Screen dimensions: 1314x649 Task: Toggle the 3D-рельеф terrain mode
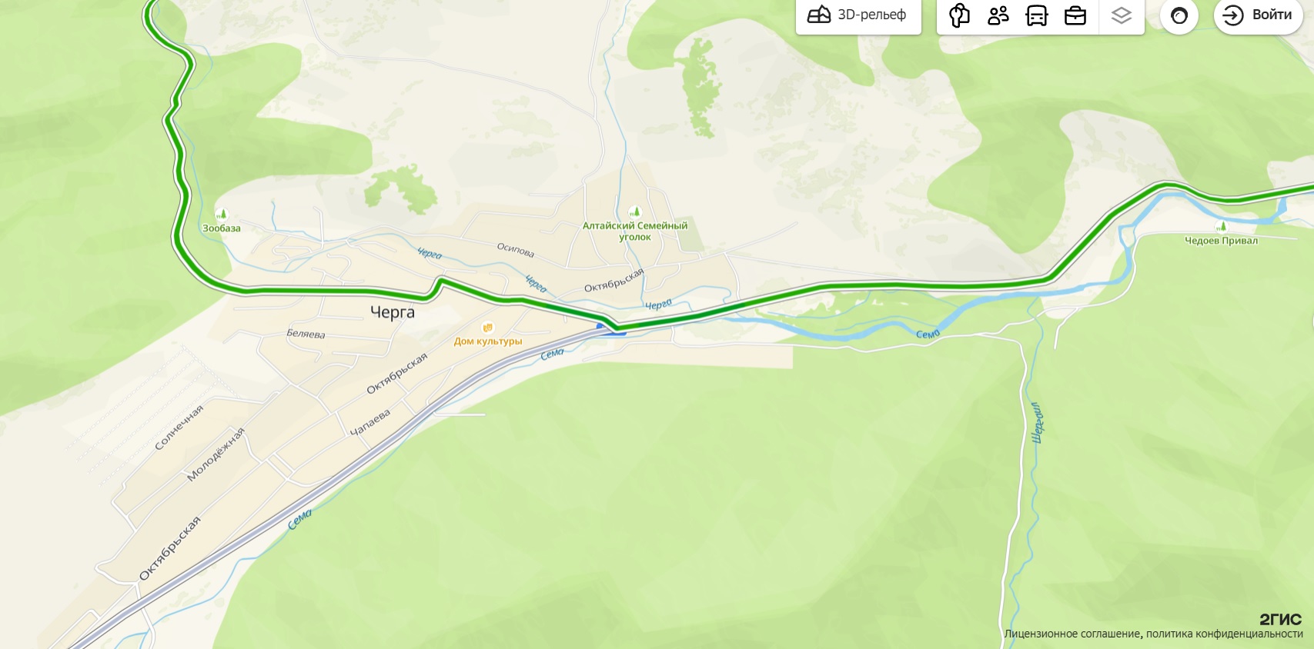(x=858, y=15)
